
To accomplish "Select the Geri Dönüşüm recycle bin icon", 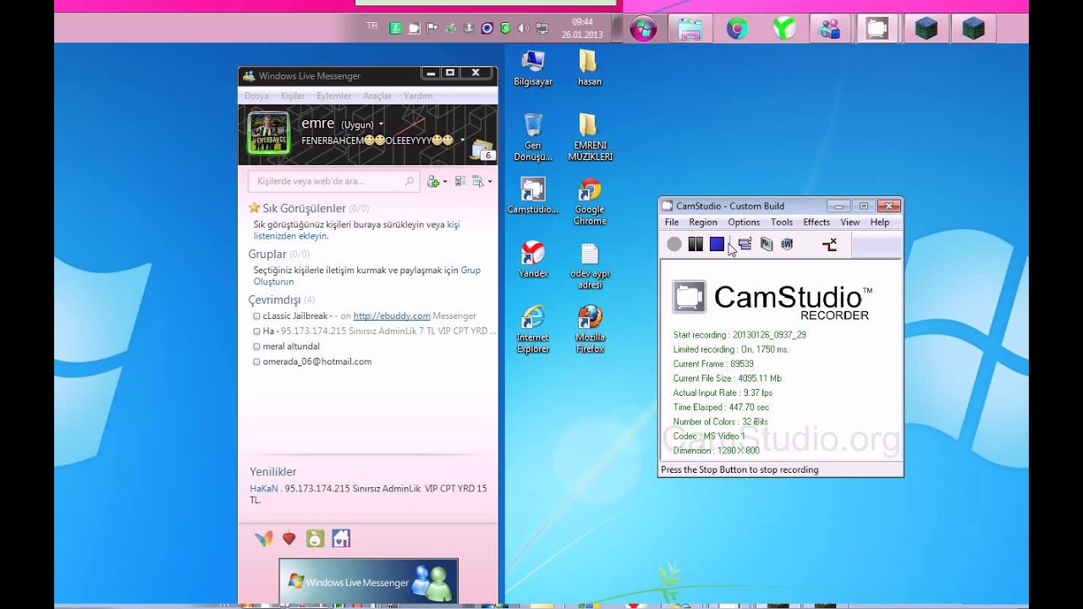I will coord(533,137).
